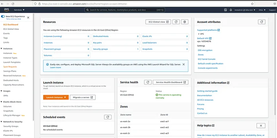Viewport: 277px width, 138px height.
Task: Refresh Account attributes panel
Action: (262, 22)
